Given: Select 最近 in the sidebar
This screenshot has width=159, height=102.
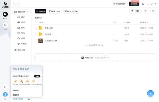Looking at the screenshot, I should tap(21, 17).
